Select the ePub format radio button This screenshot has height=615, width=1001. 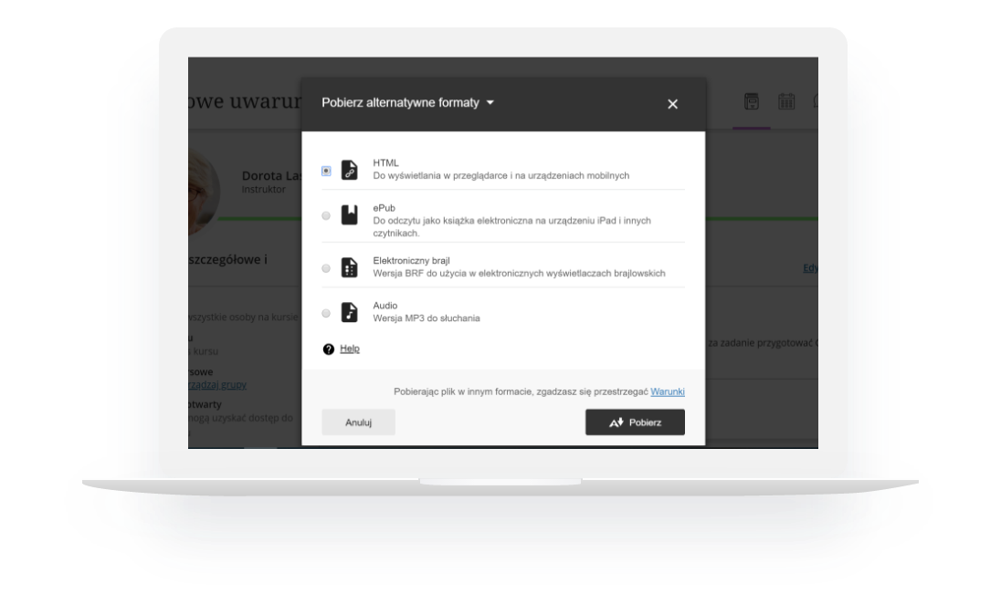tap(326, 216)
